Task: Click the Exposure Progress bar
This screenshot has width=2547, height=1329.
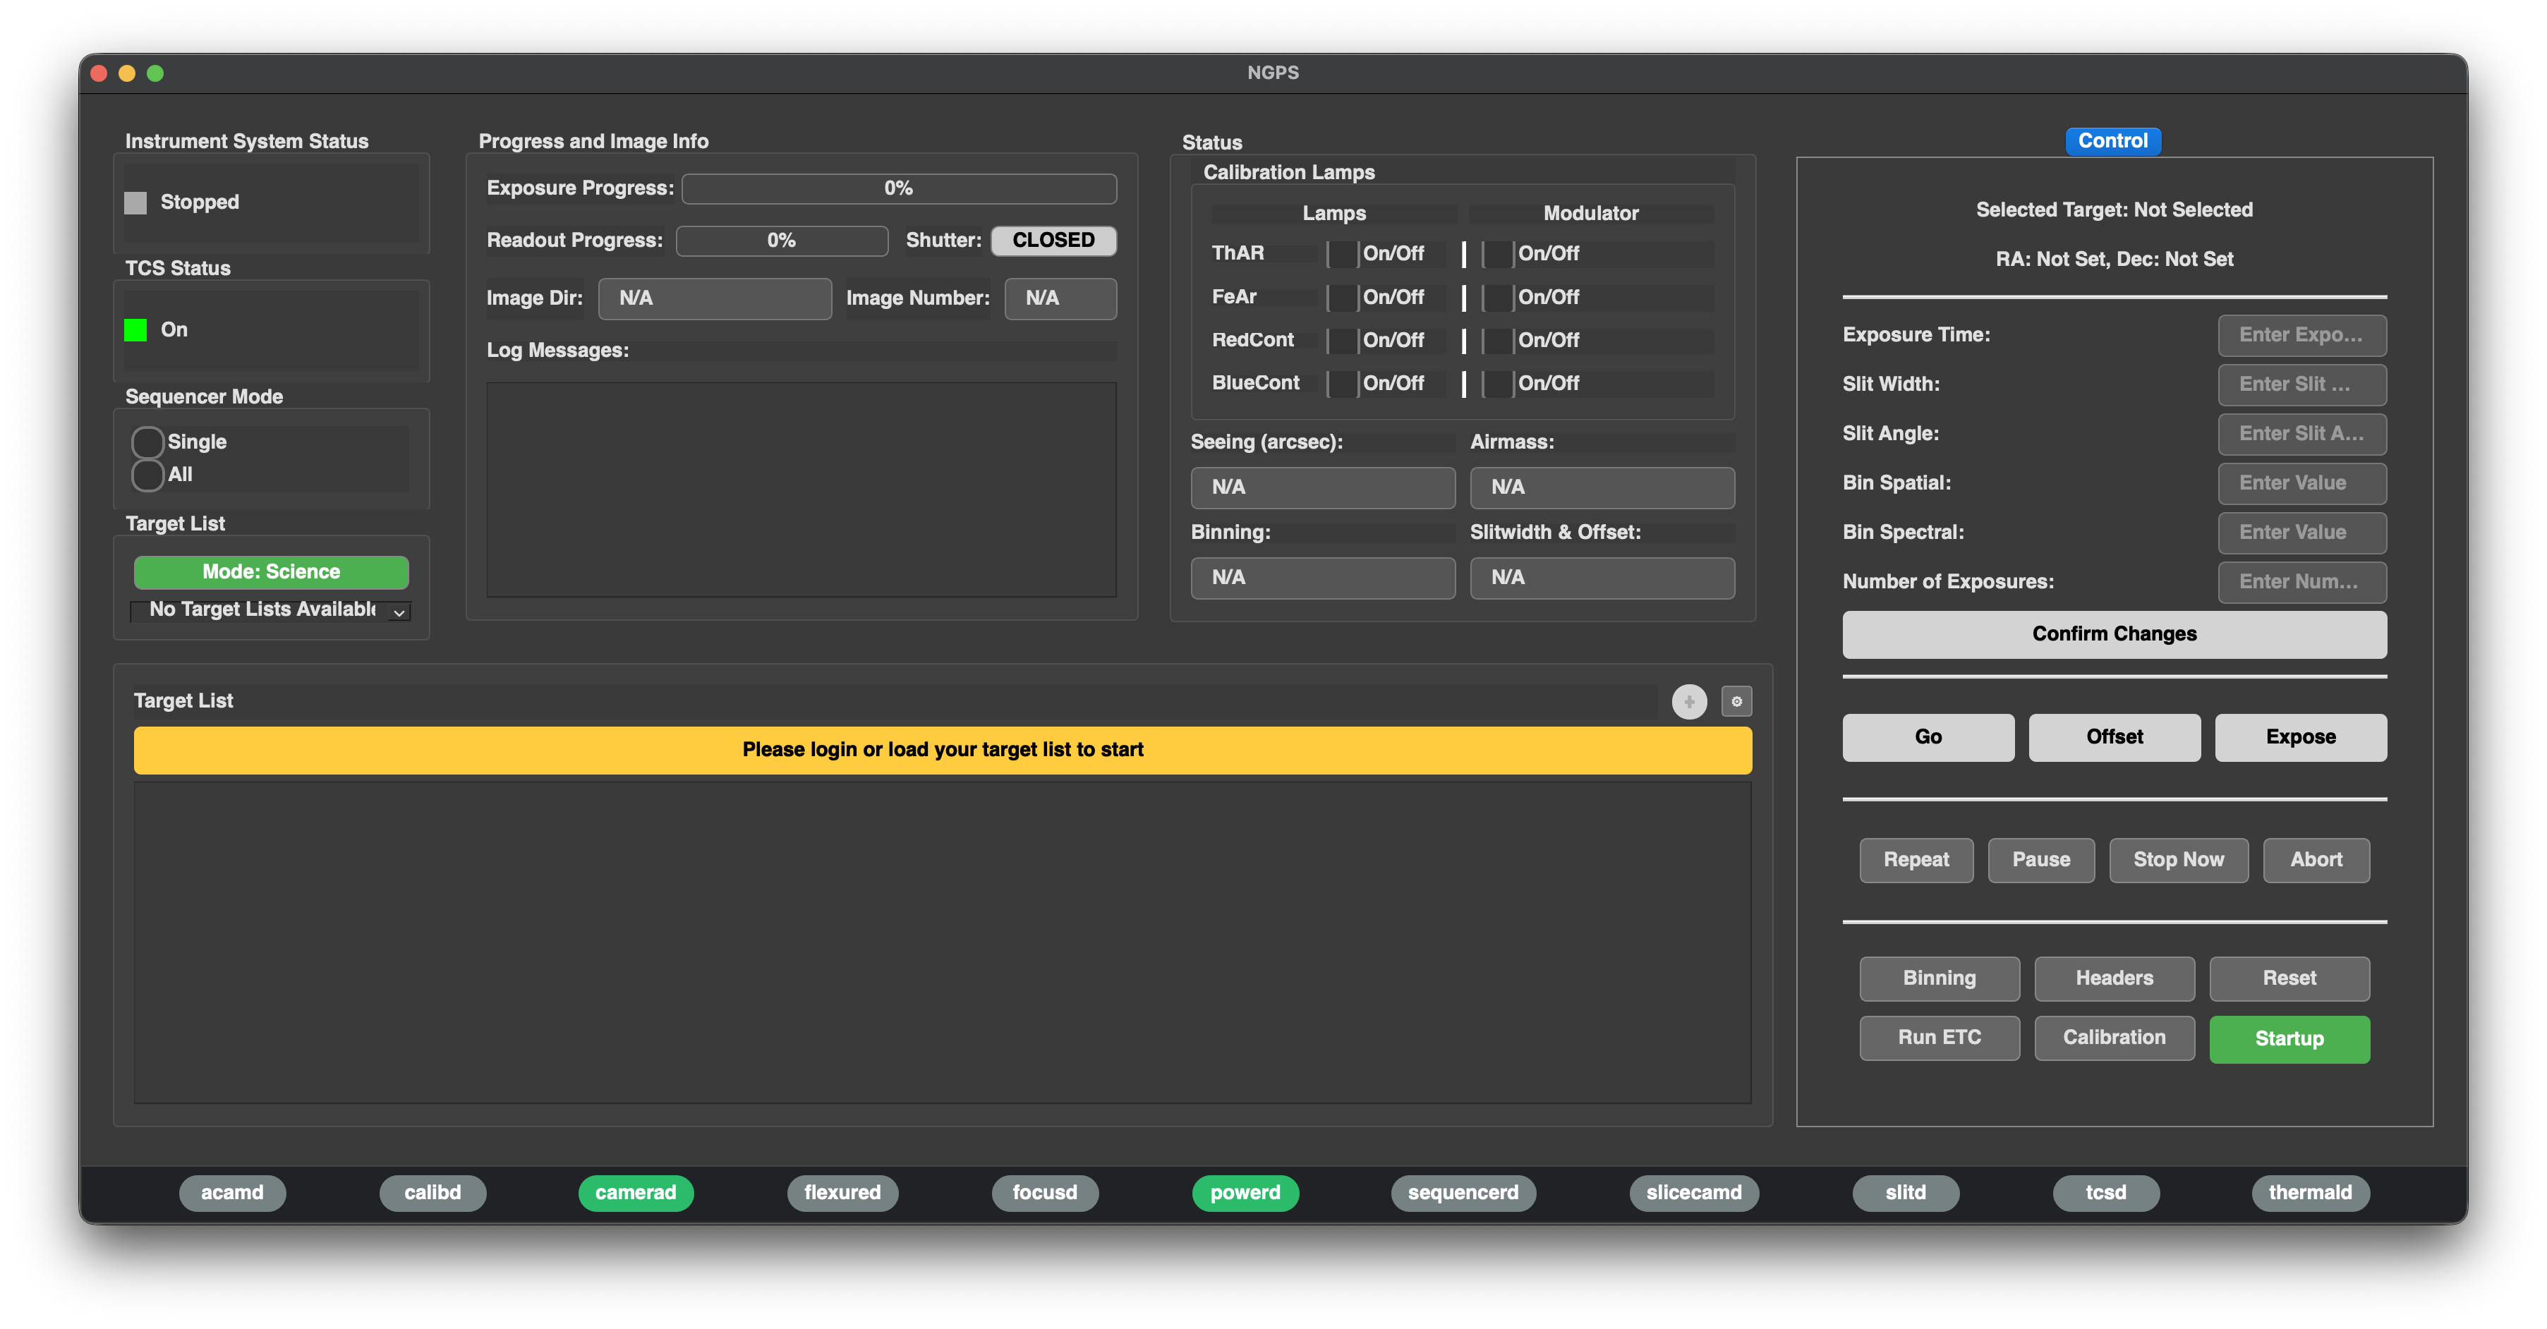Action: pyautogui.click(x=899, y=189)
